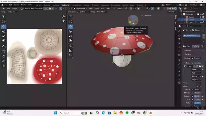Select the Transform tool in 3D viewport
This screenshot has height=116, width=206.
tap(70, 41)
